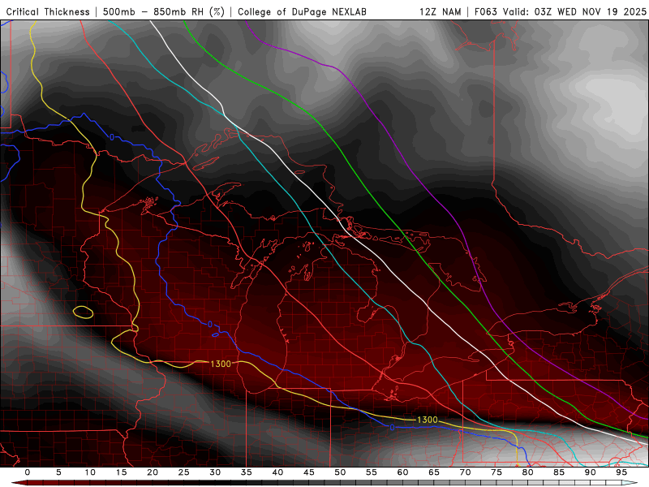This screenshot has width=649, height=487.
Task: Click the 80 value on the color scale
Action: 527,472
